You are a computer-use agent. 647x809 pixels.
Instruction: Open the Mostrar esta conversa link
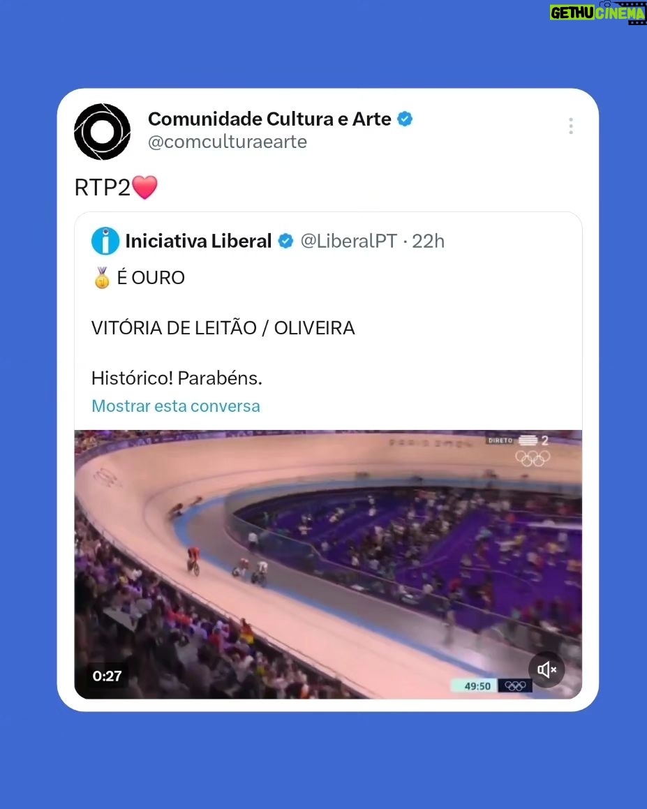pos(176,406)
